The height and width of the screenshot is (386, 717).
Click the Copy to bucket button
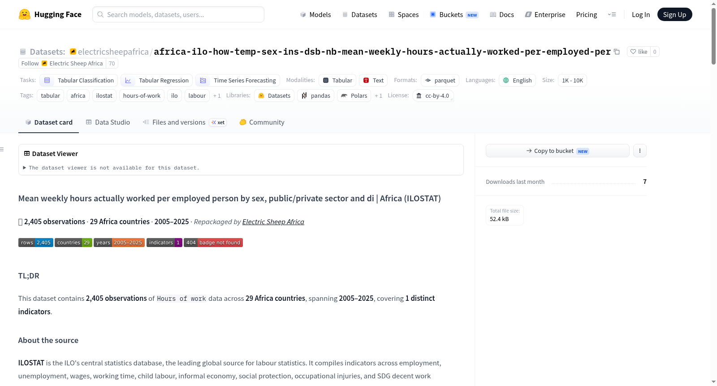(557, 151)
